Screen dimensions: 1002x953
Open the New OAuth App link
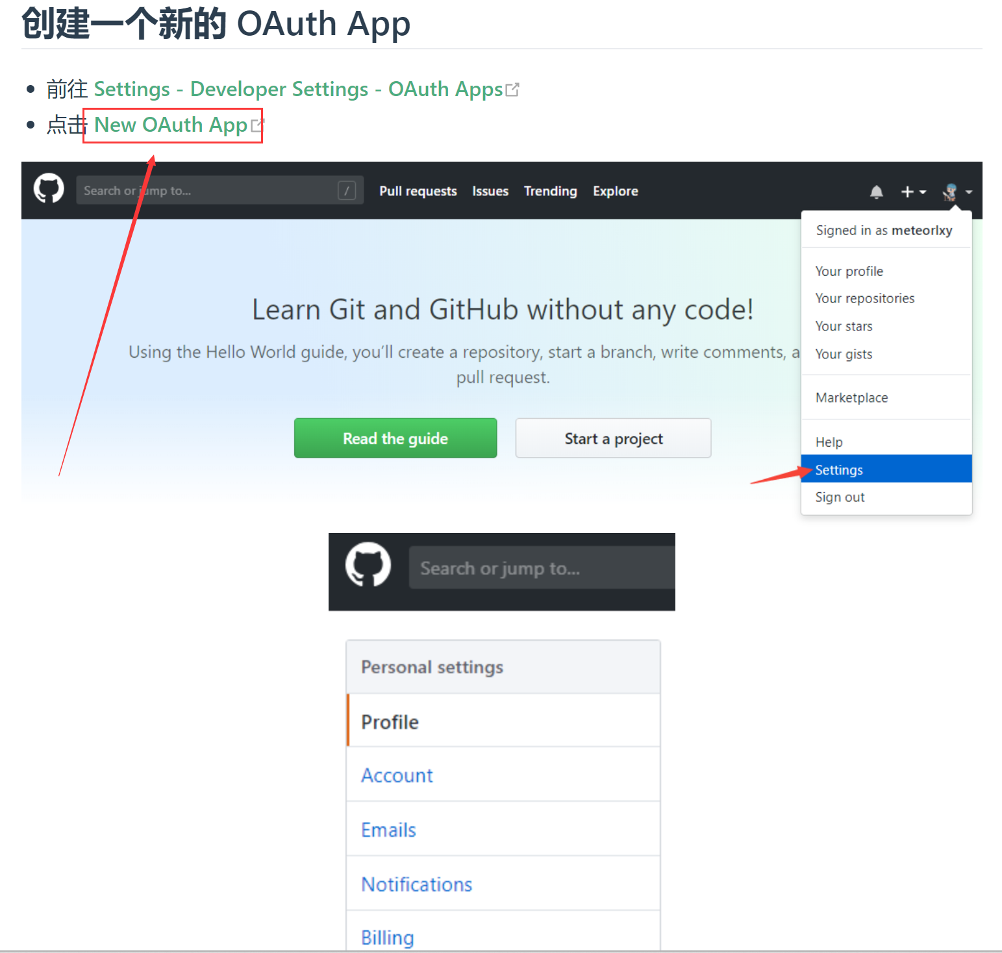(x=171, y=125)
